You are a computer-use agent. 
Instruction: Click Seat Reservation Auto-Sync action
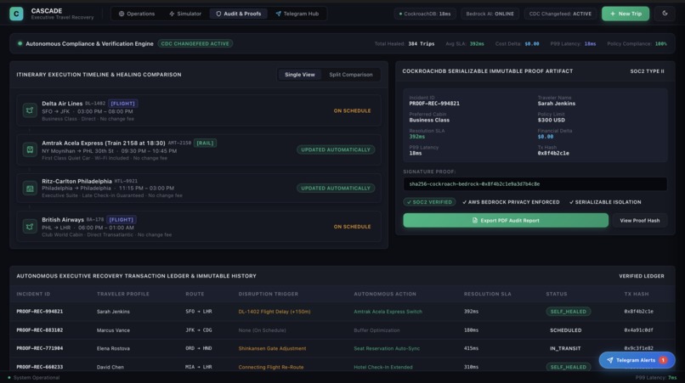click(387, 348)
